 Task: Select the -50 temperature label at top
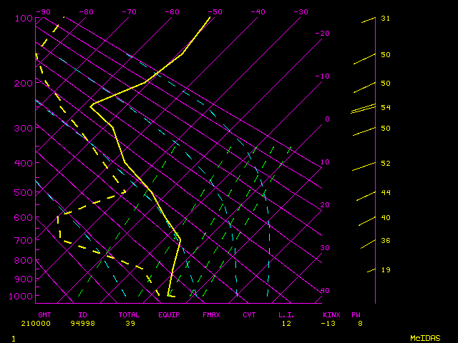click(214, 12)
